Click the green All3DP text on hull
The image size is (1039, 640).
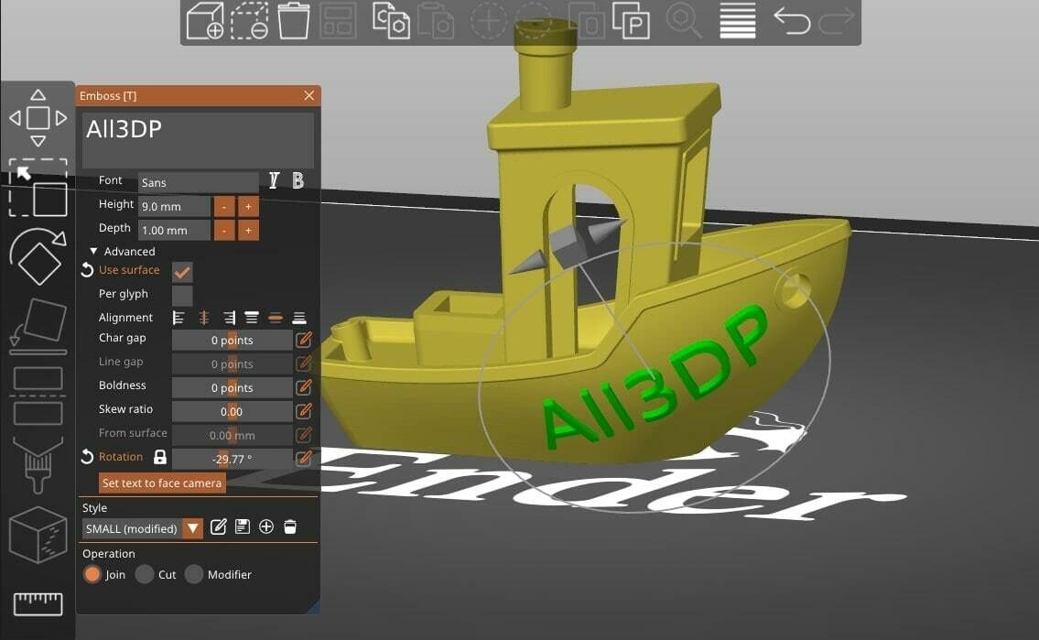tap(655, 376)
